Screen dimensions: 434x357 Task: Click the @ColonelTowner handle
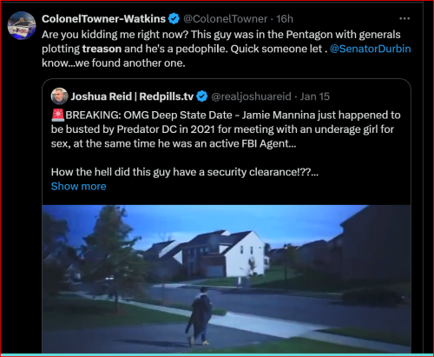pyautogui.click(x=226, y=19)
